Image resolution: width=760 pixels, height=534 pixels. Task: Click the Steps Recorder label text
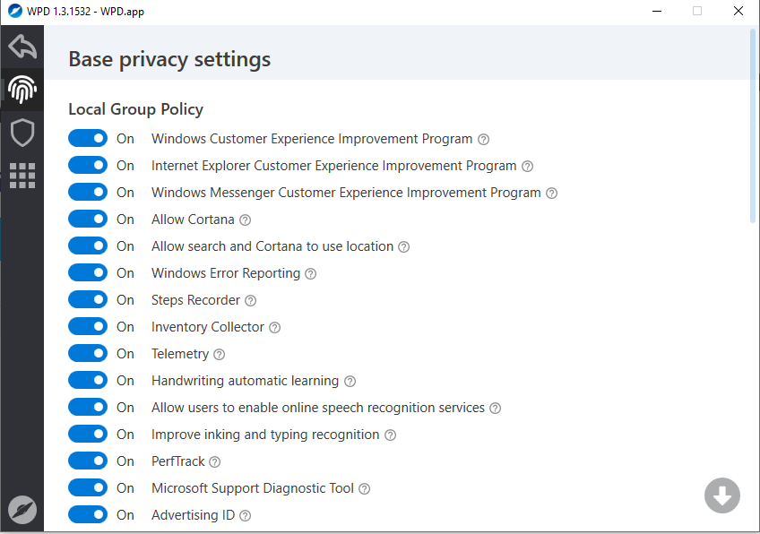coord(195,300)
